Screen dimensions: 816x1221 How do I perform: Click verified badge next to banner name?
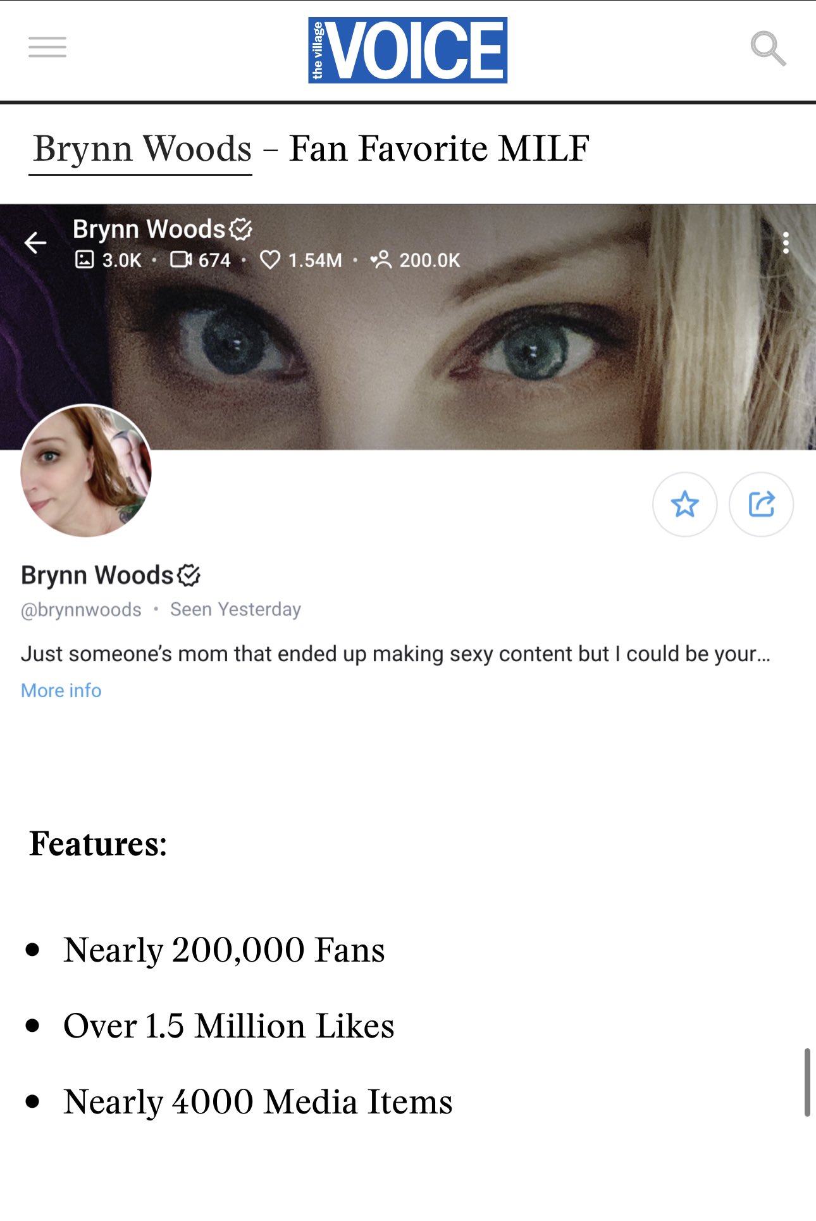coord(240,229)
